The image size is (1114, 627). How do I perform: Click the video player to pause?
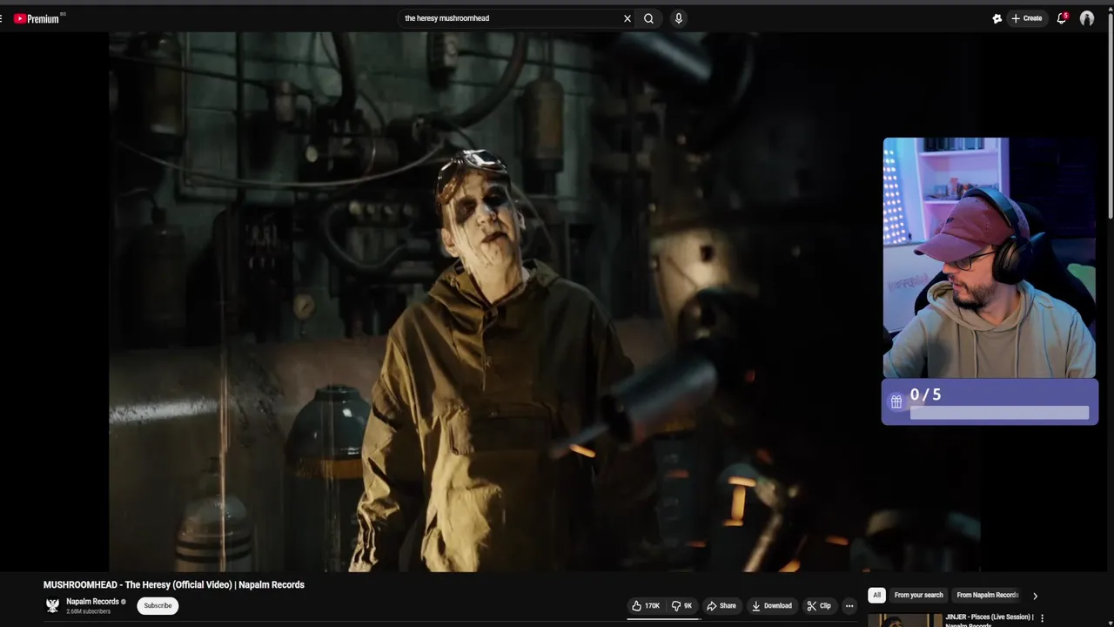coord(544,301)
